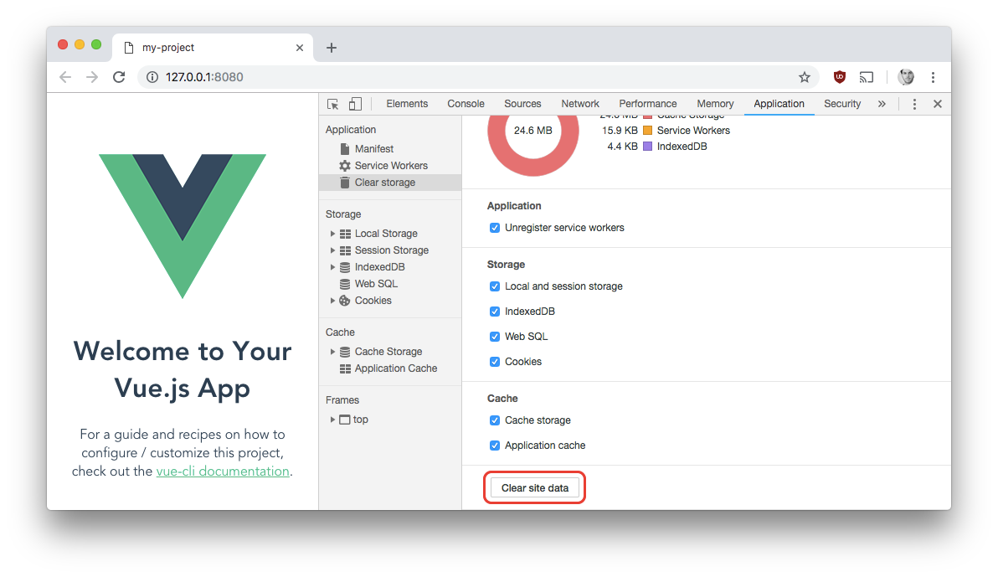Viewport: 998px width, 577px height.
Task: Uncheck Unregister service workers
Action: (x=494, y=227)
